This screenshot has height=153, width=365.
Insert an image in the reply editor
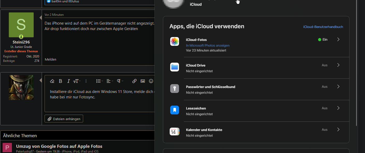tap(142, 81)
